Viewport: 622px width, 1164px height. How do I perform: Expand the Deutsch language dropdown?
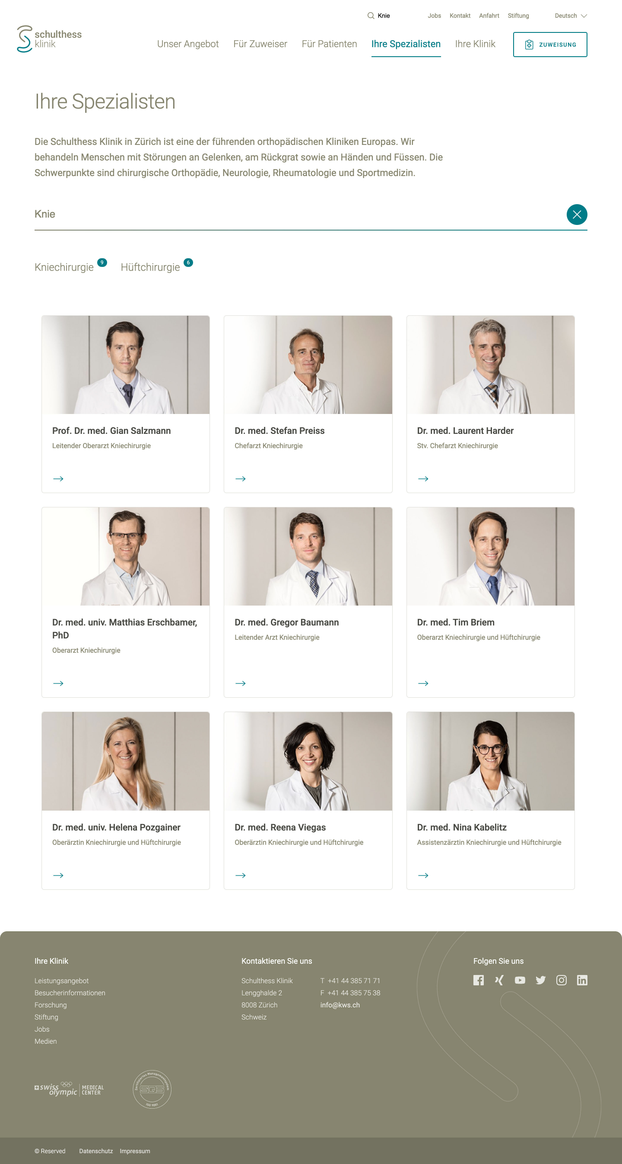(x=571, y=16)
